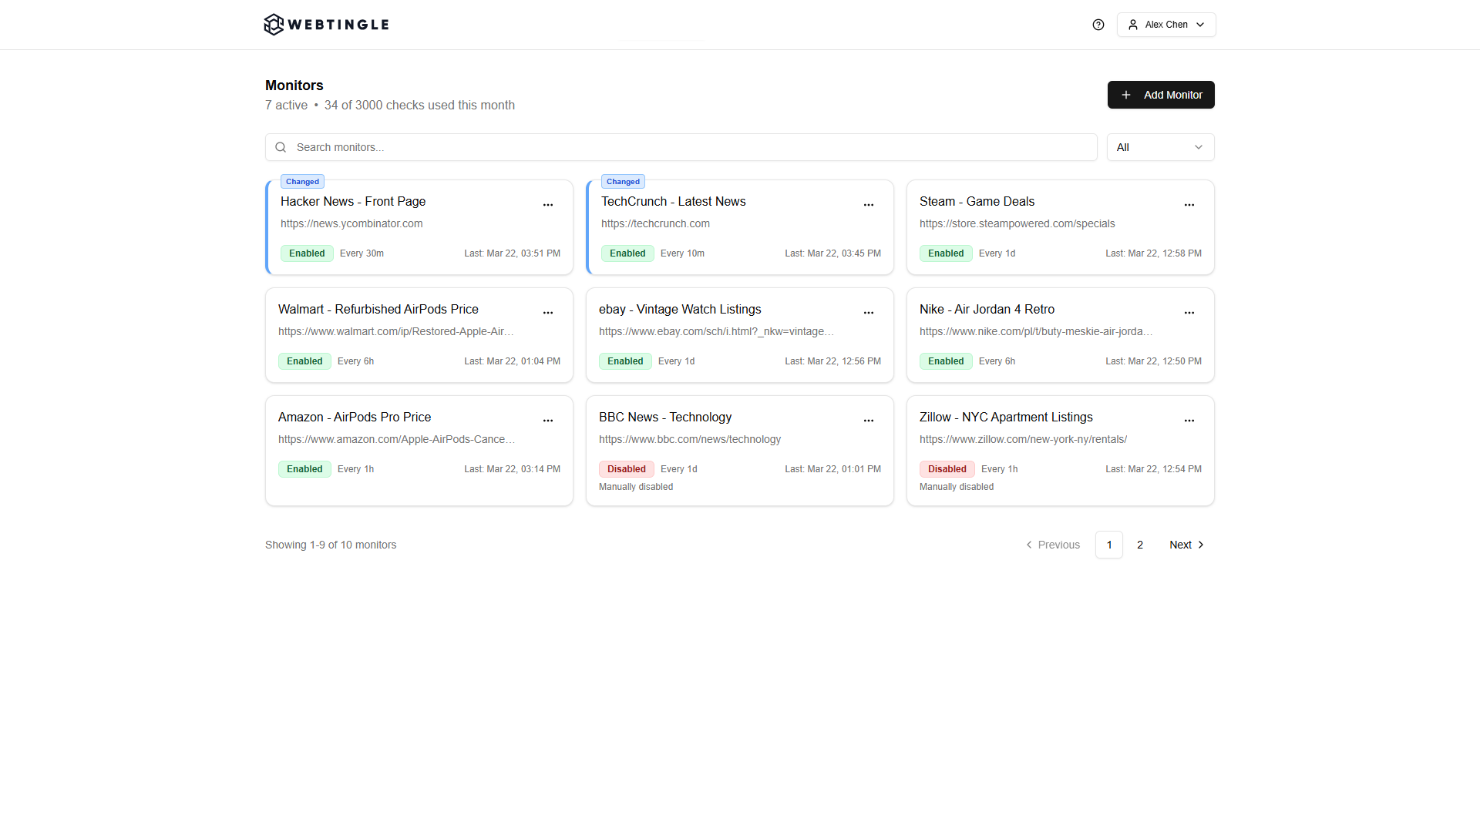This screenshot has height=832, width=1480.
Task: Toggle Enabled badge on Hacker News card
Action: coord(307,253)
